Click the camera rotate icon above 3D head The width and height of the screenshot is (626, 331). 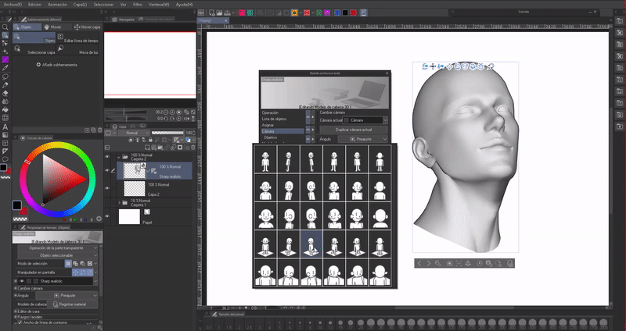424,67
